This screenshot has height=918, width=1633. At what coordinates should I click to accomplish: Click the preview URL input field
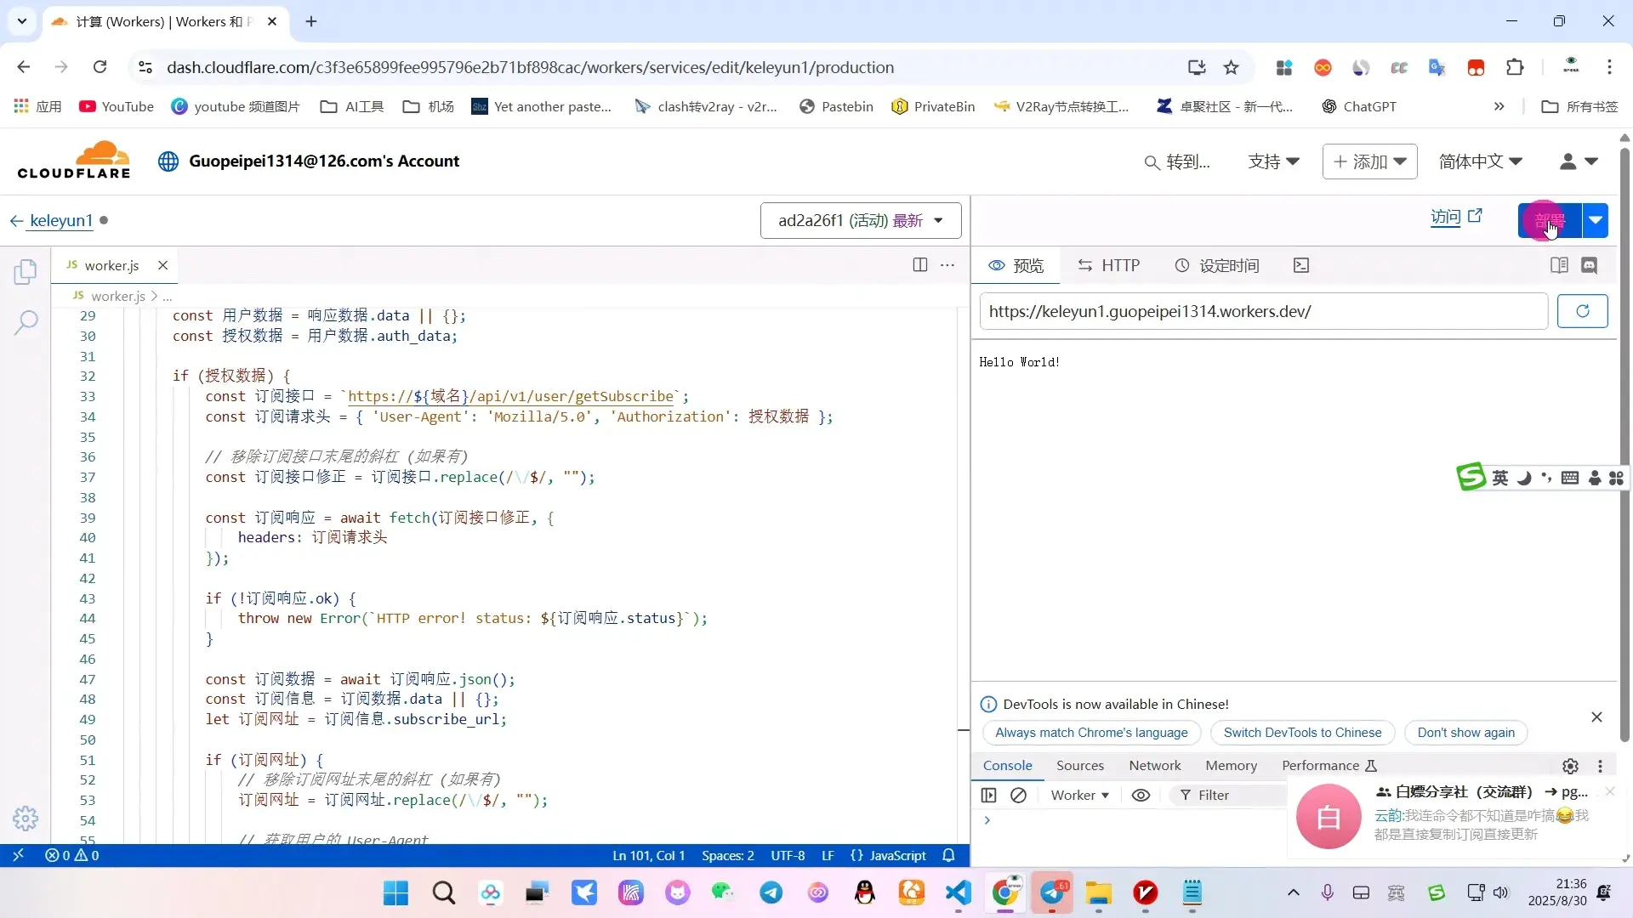[x=1262, y=311]
